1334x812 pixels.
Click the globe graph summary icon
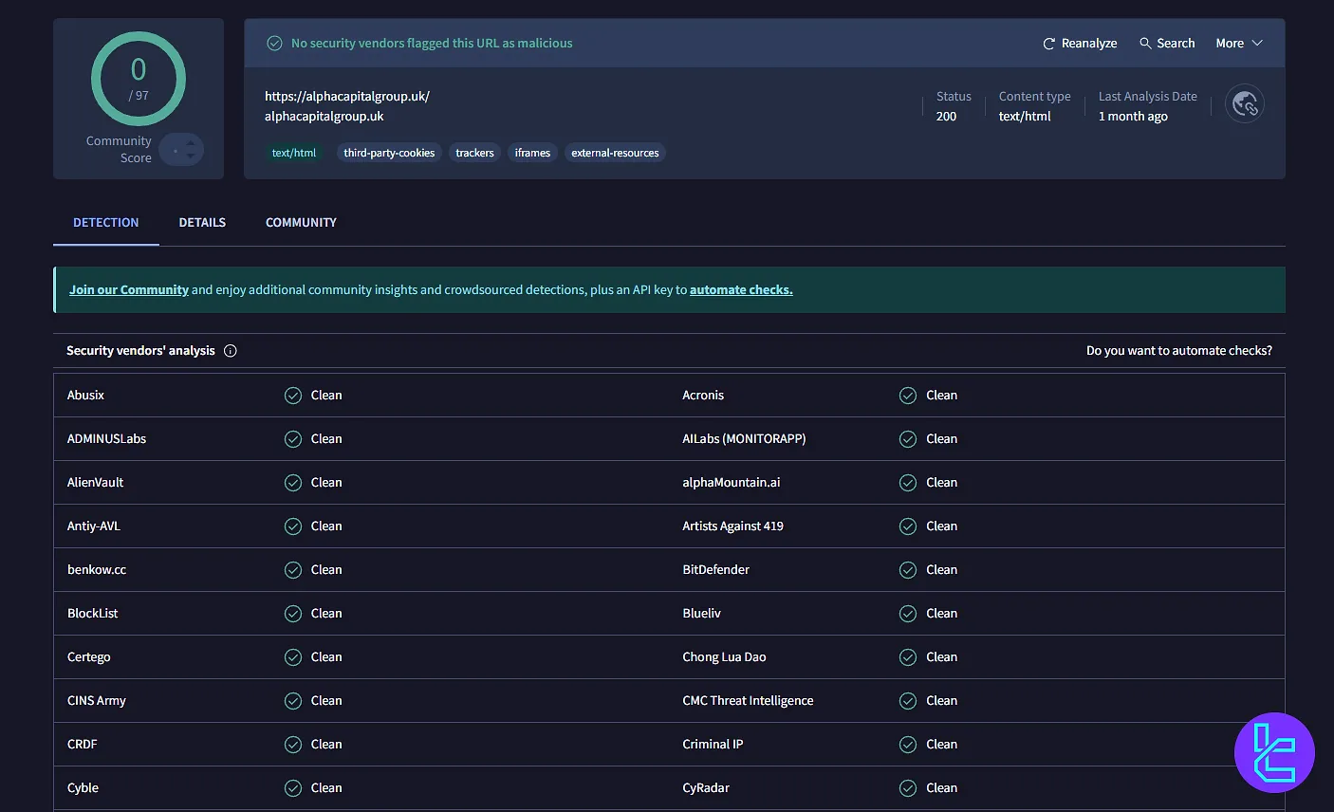[x=1243, y=104]
